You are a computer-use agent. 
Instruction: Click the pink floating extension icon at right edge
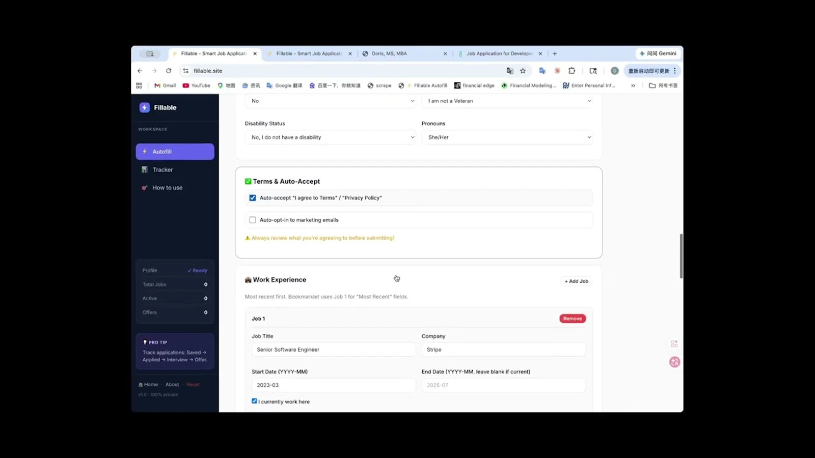click(674, 362)
